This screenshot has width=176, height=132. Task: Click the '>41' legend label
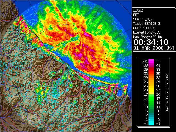(145, 61)
